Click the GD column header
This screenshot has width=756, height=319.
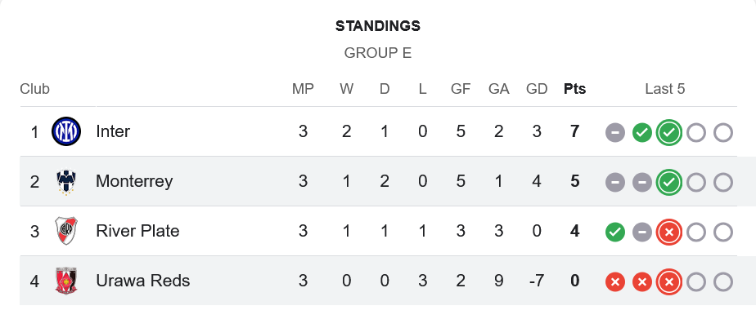coord(537,89)
